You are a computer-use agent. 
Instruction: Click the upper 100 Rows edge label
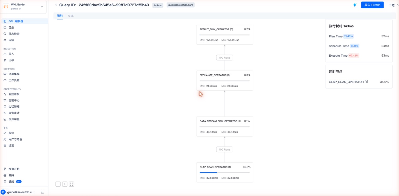[225, 58]
